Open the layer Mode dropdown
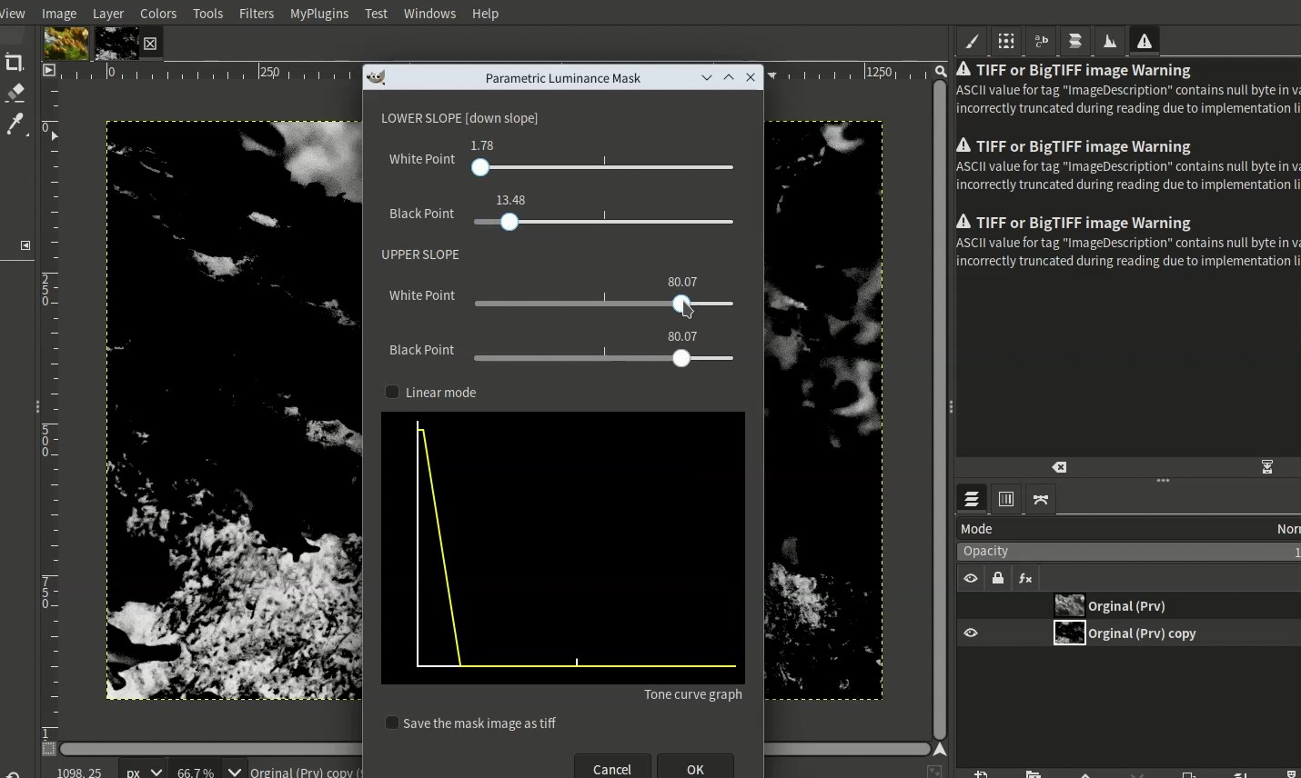 (x=1128, y=529)
